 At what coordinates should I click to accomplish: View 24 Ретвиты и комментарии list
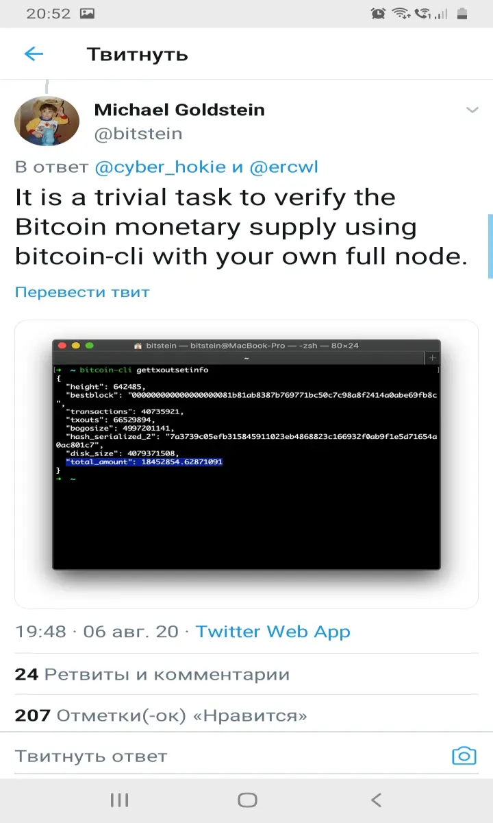click(152, 674)
